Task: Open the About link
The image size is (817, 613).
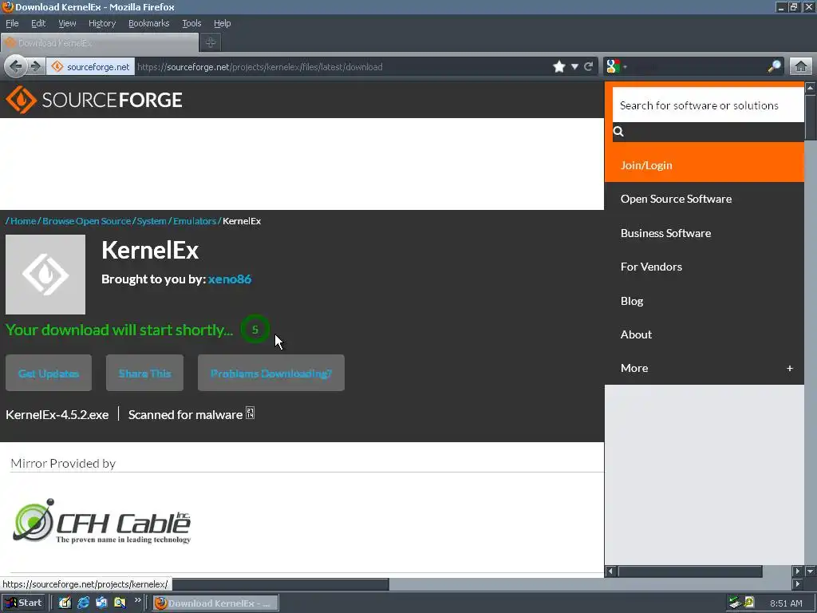Action: 636,334
